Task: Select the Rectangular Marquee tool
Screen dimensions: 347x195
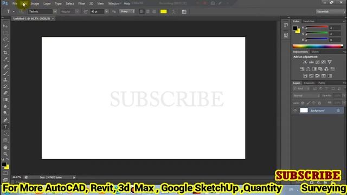Action: click(5, 33)
